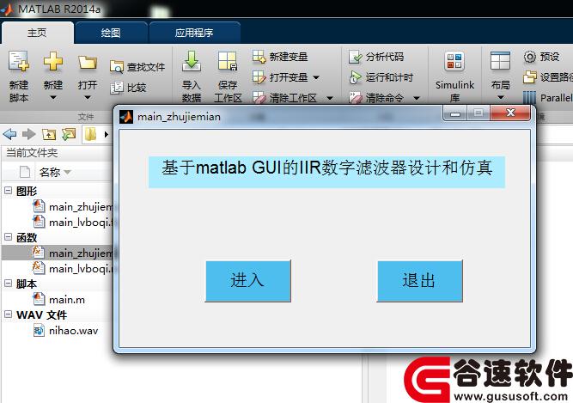The width and height of the screenshot is (573, 403).
Task: Click the Open (打开) folder icon
Action: tap(88, 62)
